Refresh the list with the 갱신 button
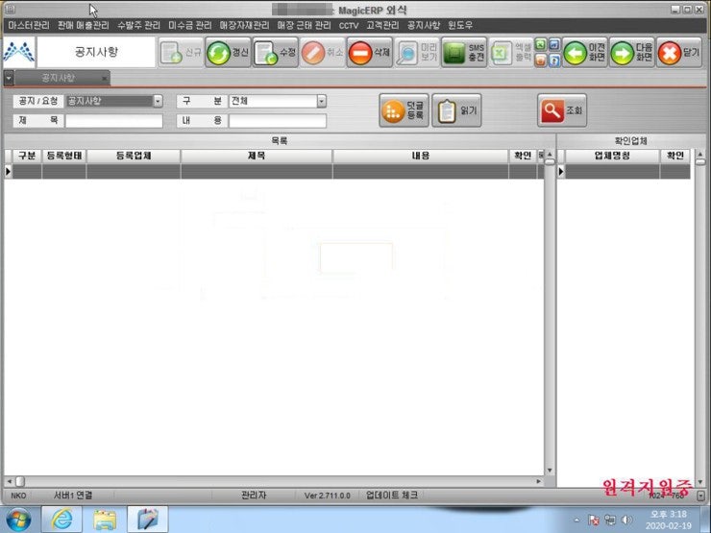The image size is (711, 533). pos(228,53)
